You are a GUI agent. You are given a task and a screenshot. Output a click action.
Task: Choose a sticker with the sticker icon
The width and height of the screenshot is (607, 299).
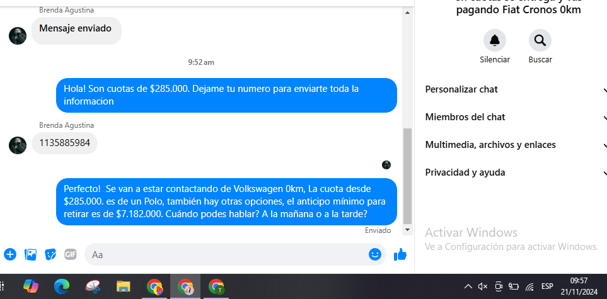pyautogui.click(x=50, y=254)
